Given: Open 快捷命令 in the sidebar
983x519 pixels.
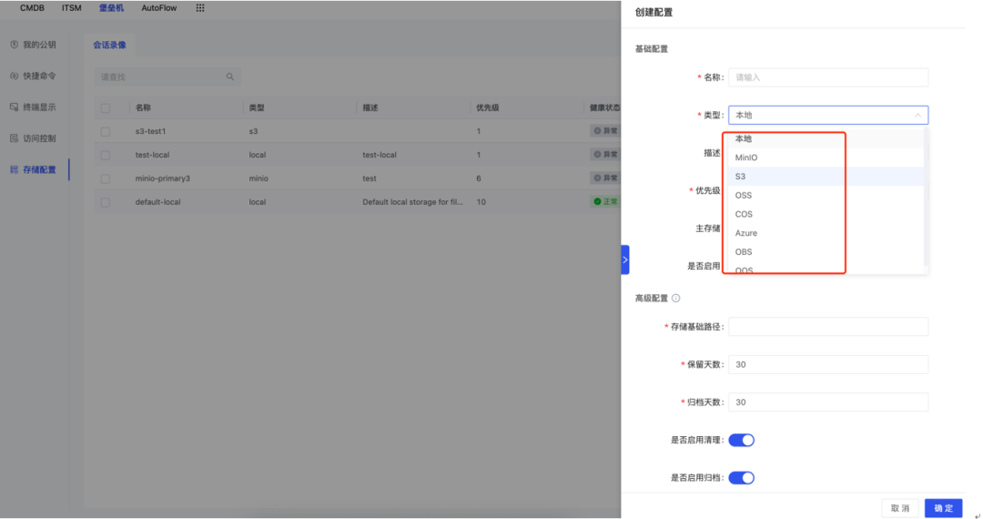Looking at the screenshot, I should (x=39, y=76).
